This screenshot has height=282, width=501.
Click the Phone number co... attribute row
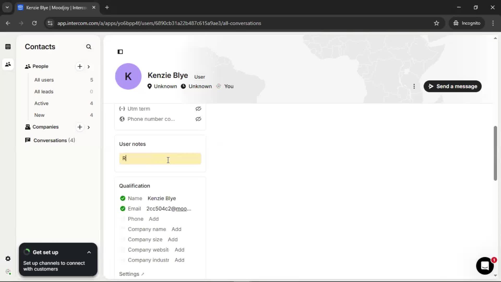point(160,119)
